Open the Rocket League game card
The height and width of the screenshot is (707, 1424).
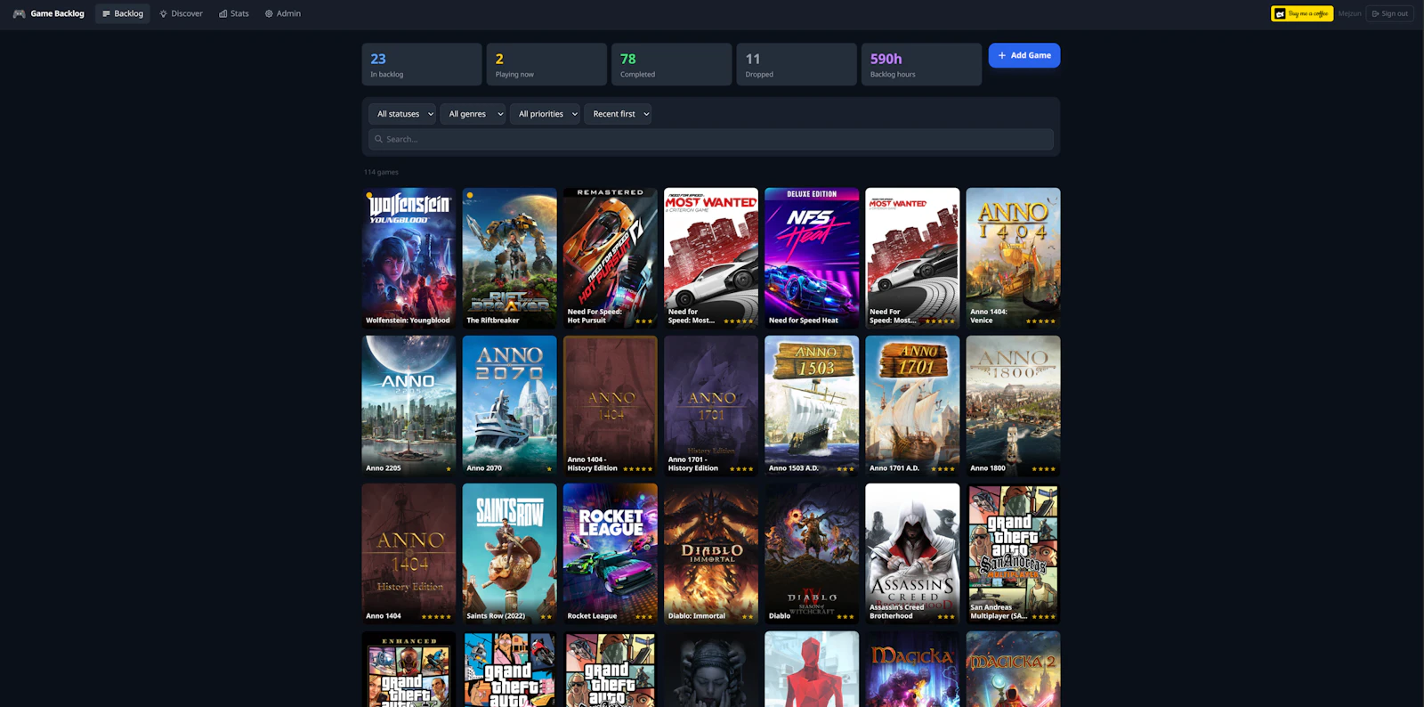[611, 553]
